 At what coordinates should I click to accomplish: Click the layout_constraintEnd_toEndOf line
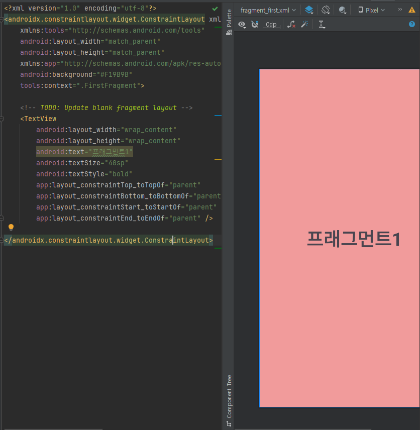124,219
